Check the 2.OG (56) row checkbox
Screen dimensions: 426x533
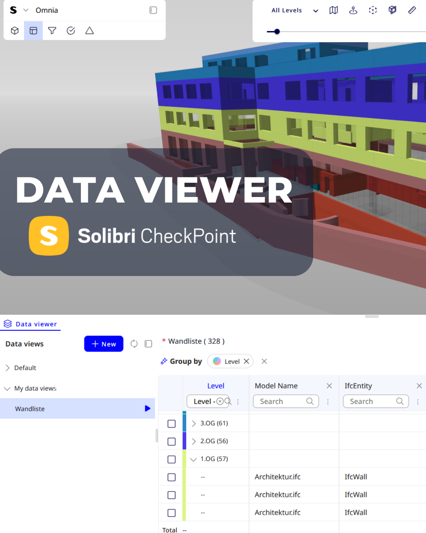(172, 441)
